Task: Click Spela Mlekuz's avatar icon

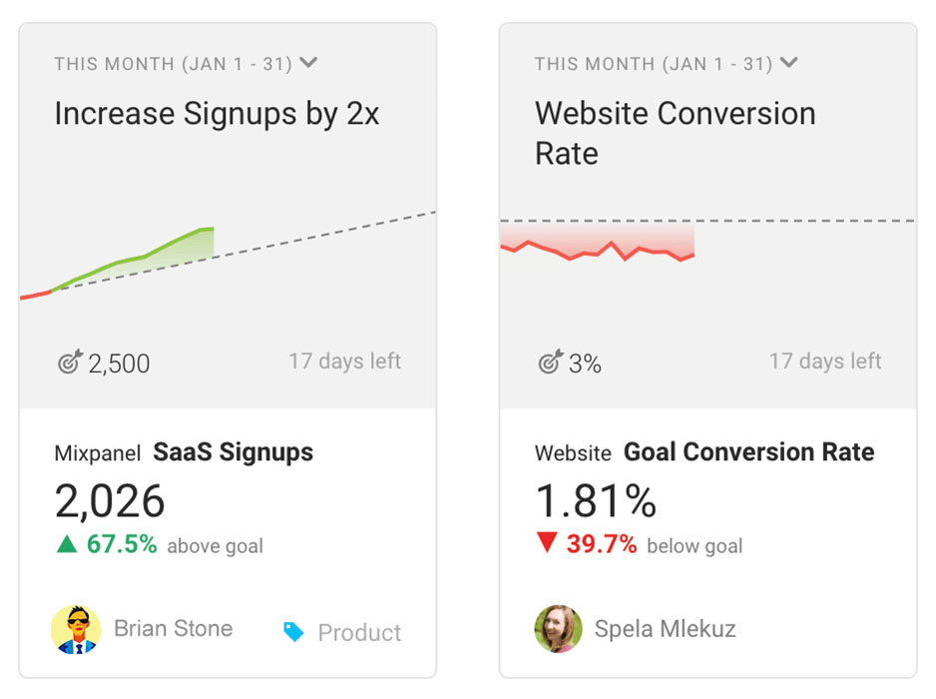Action: pos(558,629)
